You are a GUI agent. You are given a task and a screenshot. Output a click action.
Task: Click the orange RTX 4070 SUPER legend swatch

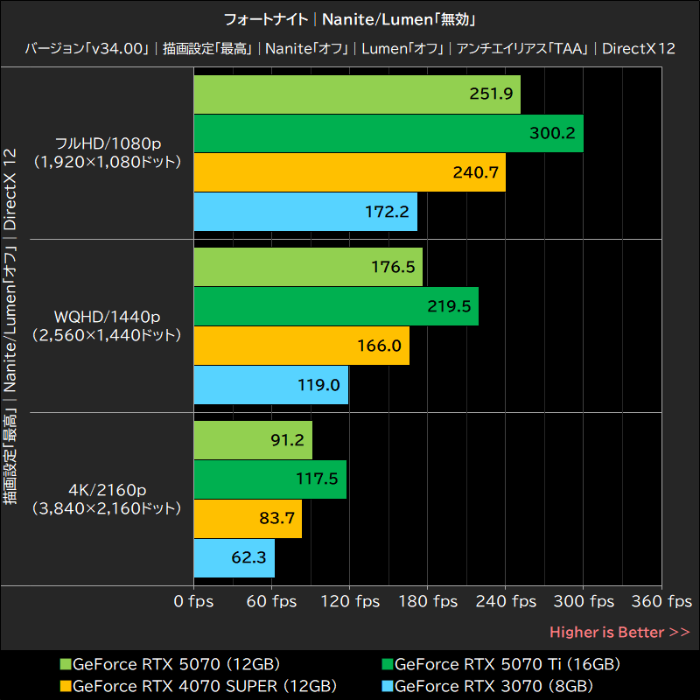tap(66, 686)
